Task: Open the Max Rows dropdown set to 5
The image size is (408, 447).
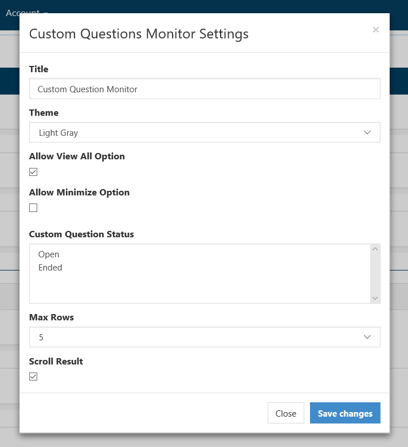Action: click(x=205, y=337)
